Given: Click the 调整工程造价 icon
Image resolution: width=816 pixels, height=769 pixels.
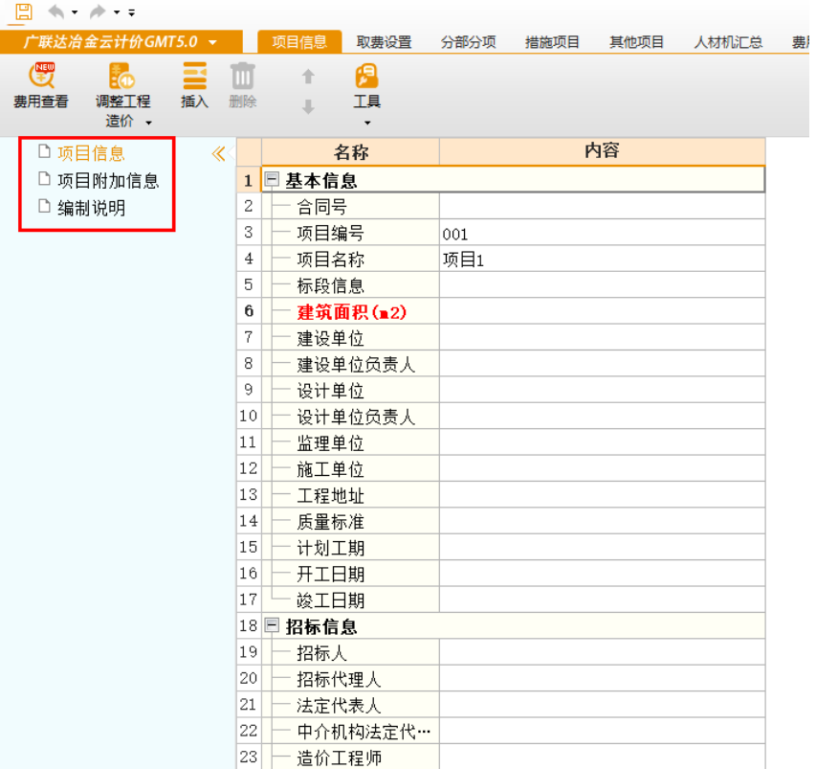Looking at the screenshot, I should [x=122, y=77].
